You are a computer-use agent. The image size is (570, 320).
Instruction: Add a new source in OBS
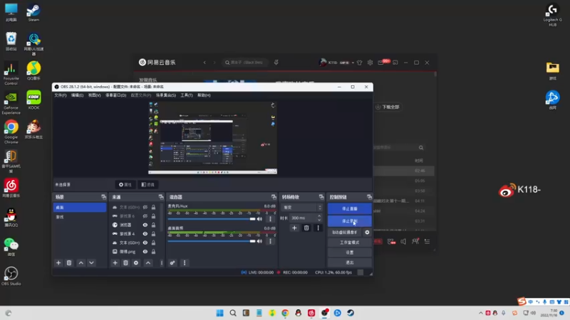pyautogui.click(x=115, y=262)
